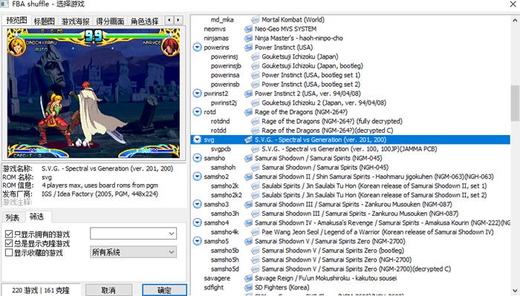This screenshot has height=296, width=520.
Task: Select the icon beside Ninja Master's entry
Action: pyautogui.click(x=248, y=39)
